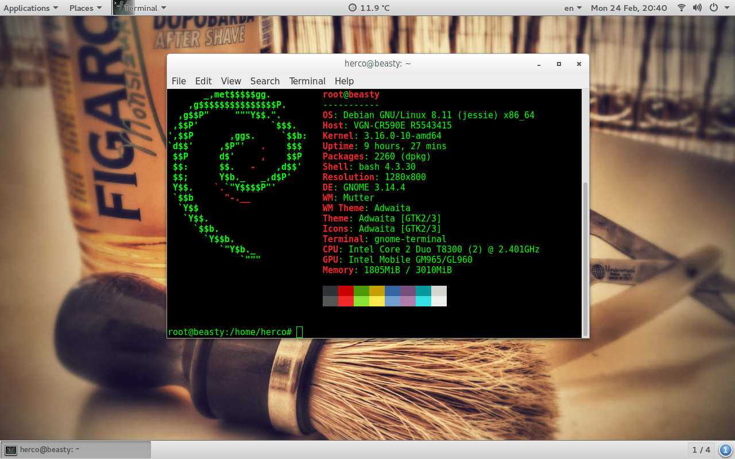This screenshot has height=459, width=735.
Task: Click the terminal vertical scrollbar
Action: pos(585,259)
